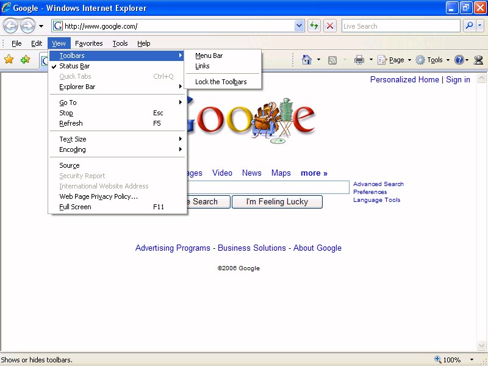This screenshot has width=488, height=366.
Task: Click the Help question mark icon
Action: coord(459,60)
